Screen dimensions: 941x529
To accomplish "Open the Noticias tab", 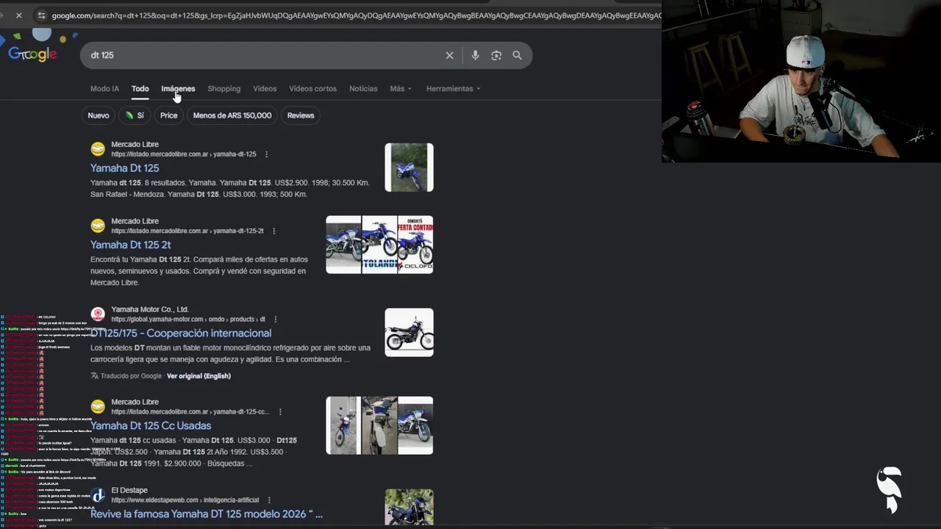I will tap(363, 89).
